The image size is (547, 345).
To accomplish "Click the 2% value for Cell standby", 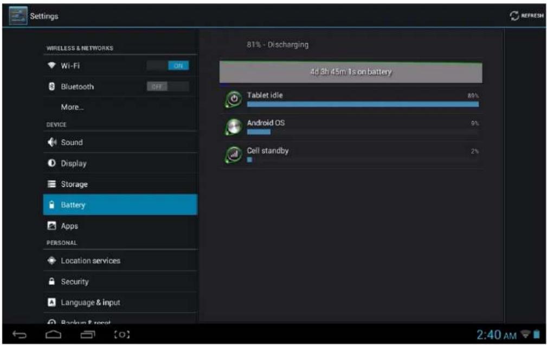I will click(x=475, y=151).
